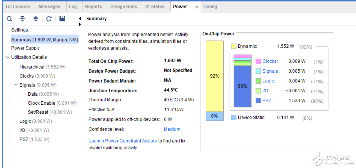
Task: Collapse the Utilization Details tree node
Action: [x=8, y=57]
